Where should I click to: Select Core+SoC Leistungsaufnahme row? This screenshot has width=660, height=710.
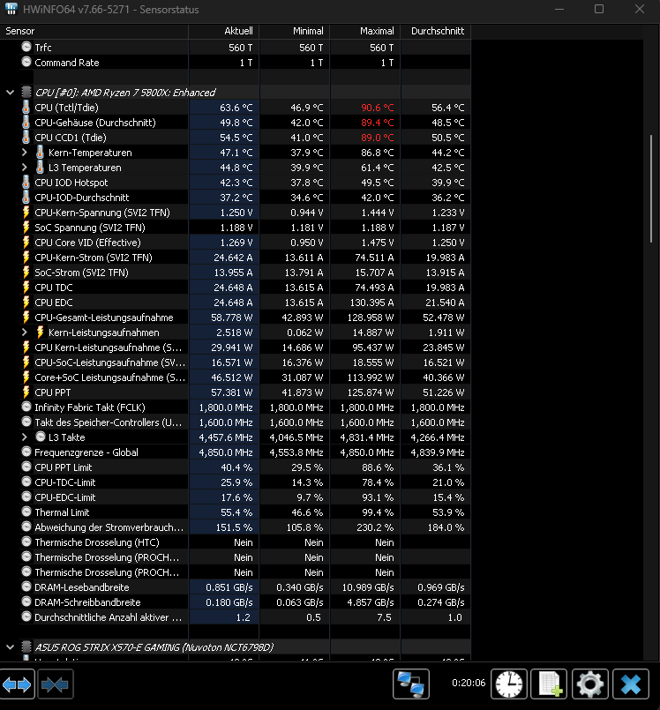click(x=244, y=377)
